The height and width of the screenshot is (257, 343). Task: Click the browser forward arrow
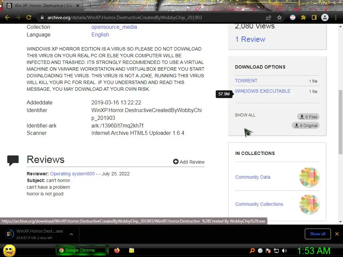pyautogui.click(x=18, y=17)
